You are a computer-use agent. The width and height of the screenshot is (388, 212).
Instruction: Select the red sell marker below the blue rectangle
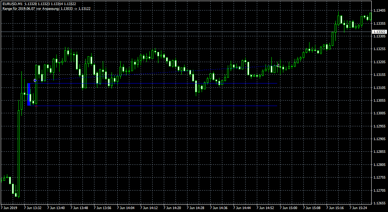pos(36,106)
